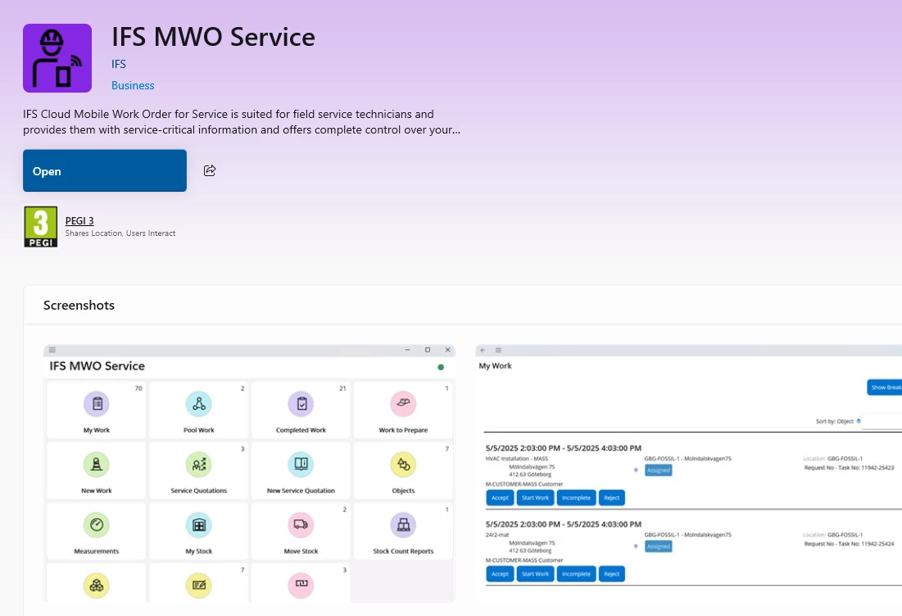Screen dimensions: 902x616
Task: Click Reject on 24r2-mat task
Action: (x=611, y=573)
